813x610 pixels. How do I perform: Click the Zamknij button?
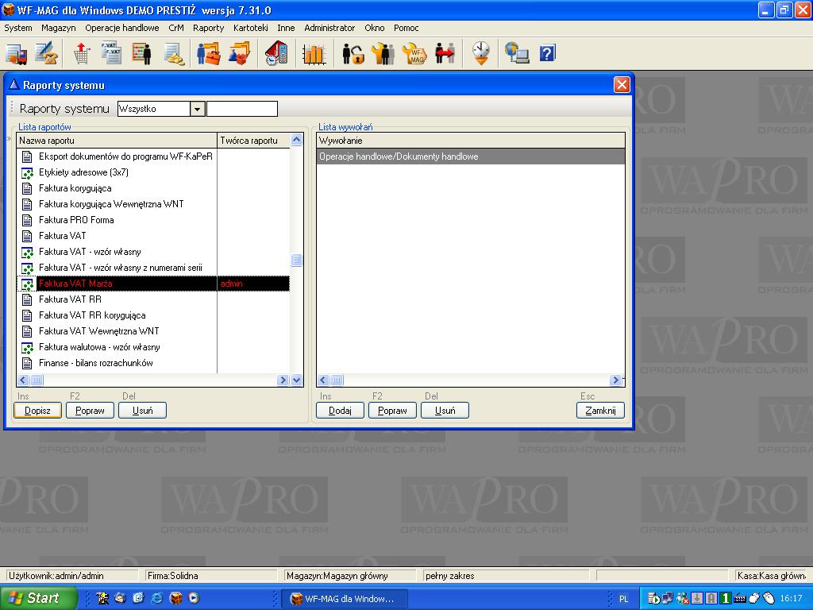pyautogui.click(x=600, y=411)
